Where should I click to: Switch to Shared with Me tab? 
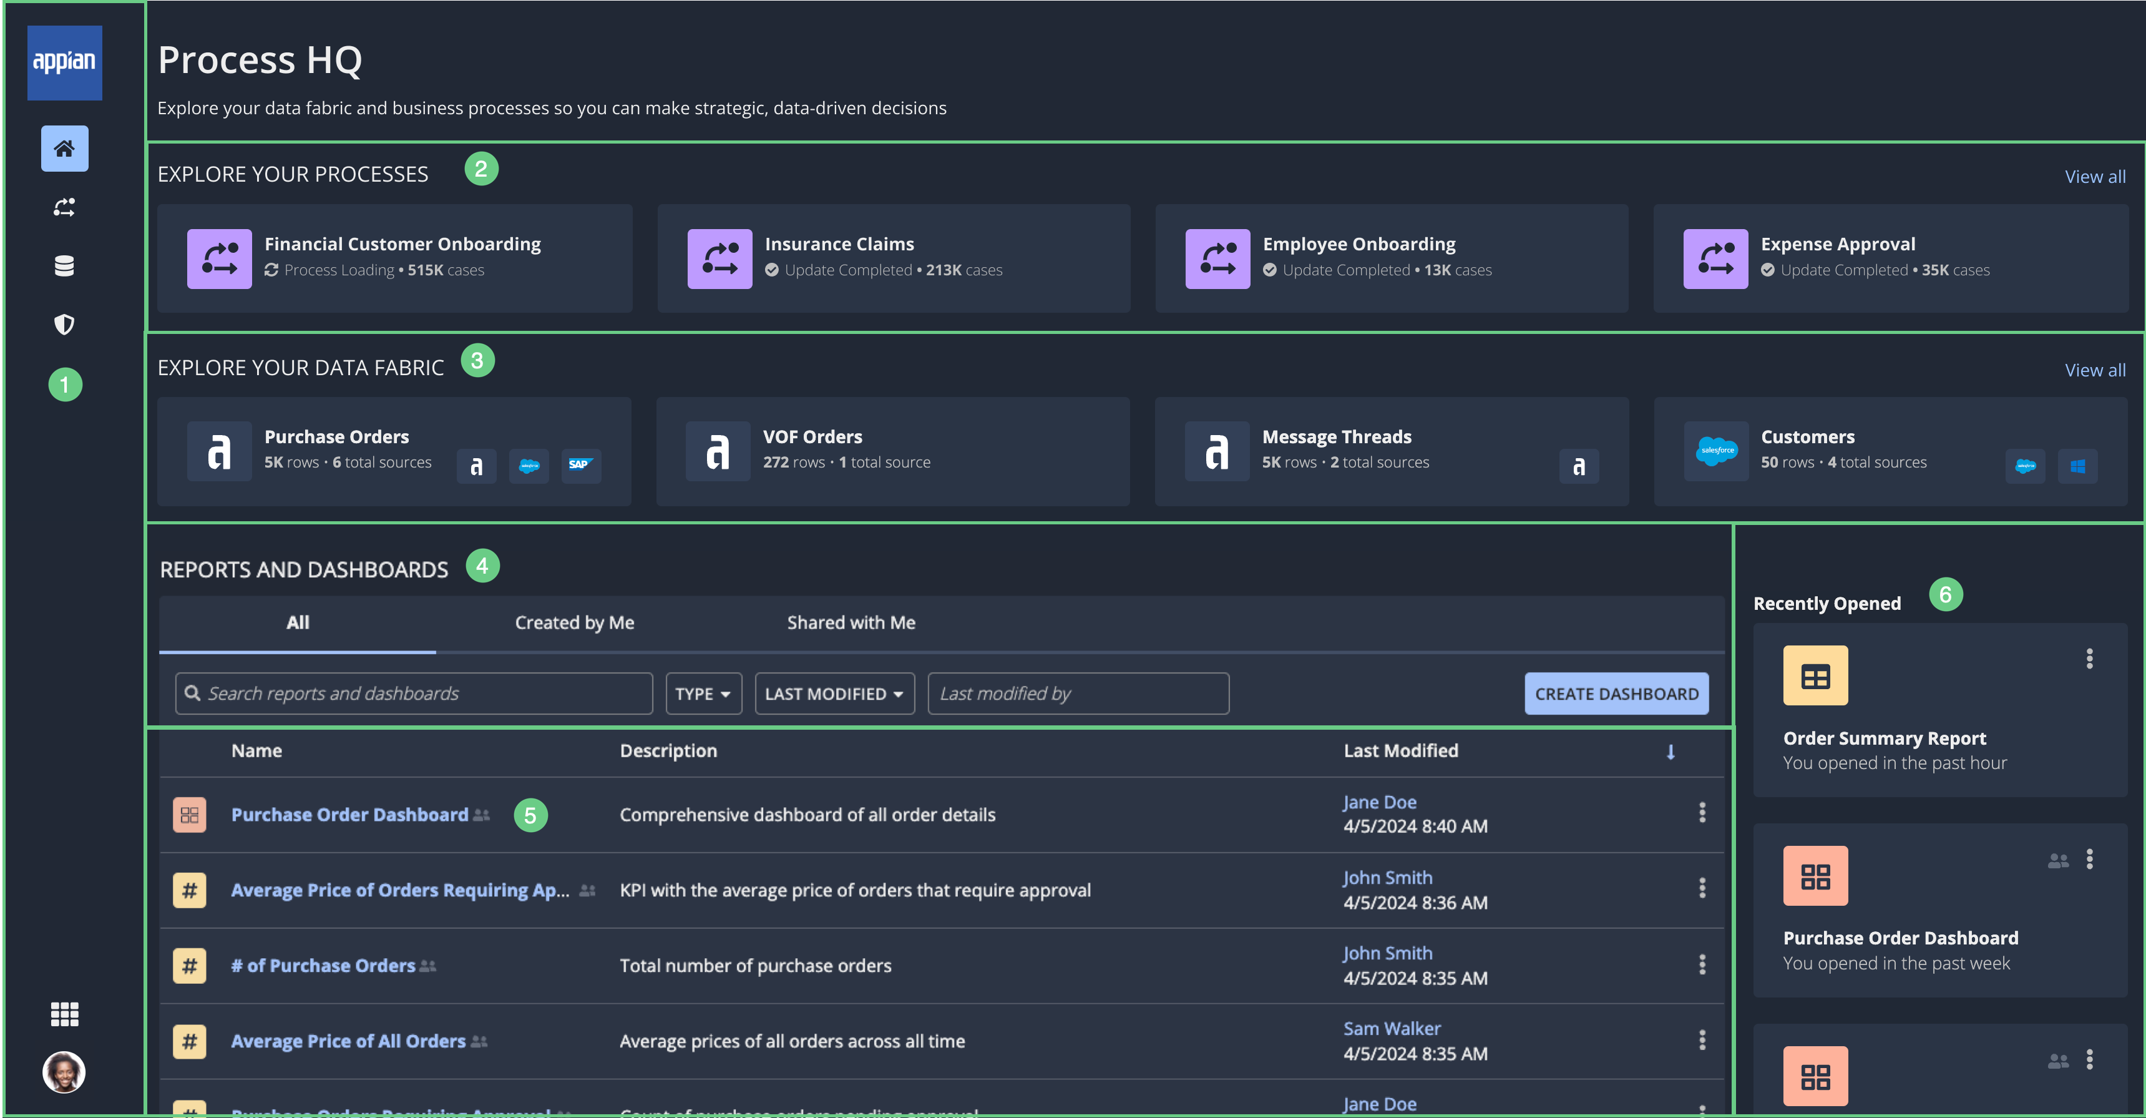851,623
